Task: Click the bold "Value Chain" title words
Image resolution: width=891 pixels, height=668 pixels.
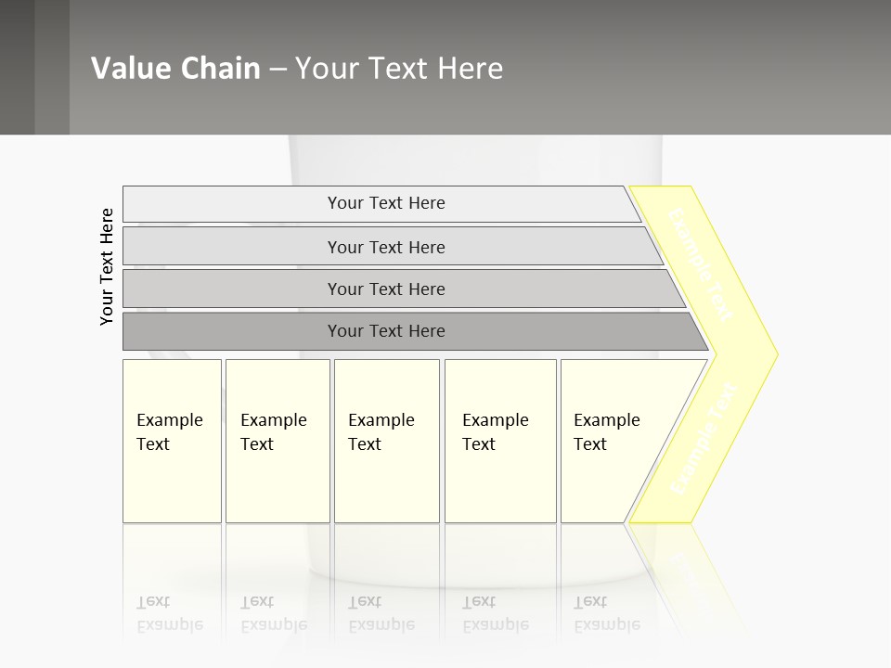Action: (175, 69)
